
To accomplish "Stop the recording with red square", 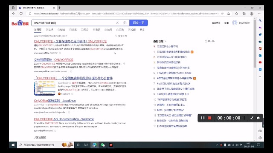I will [x=209, y=118].
